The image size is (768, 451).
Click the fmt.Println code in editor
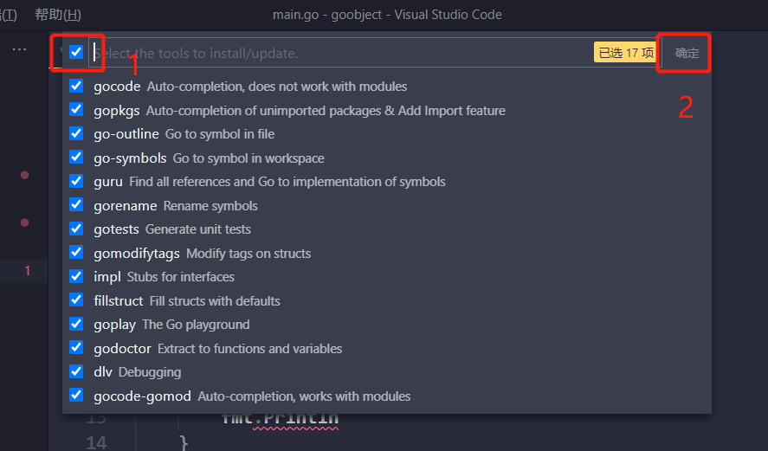click(x=280, y=419)
